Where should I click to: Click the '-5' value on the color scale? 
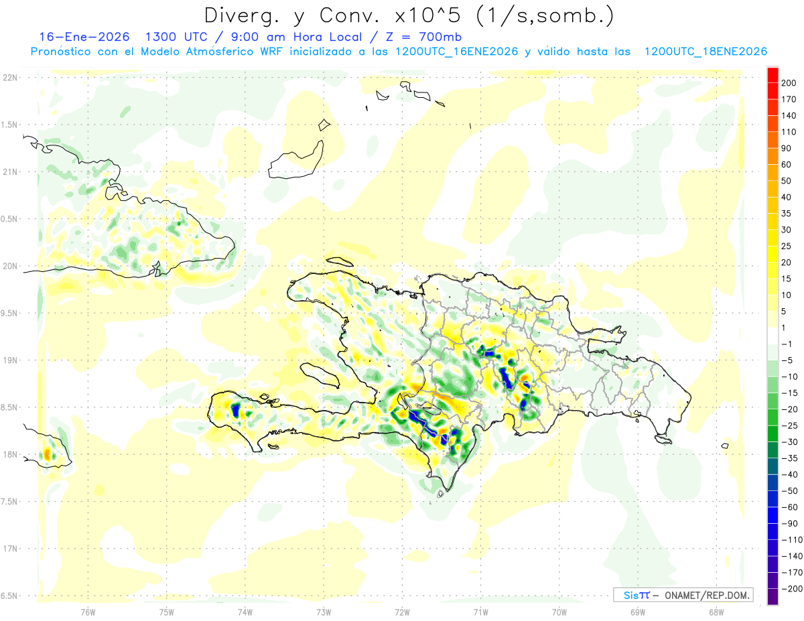(x=789, y=360)
